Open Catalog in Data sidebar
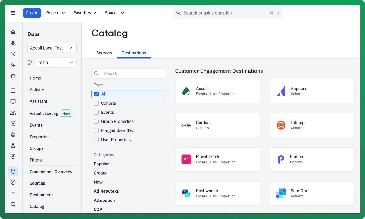The height and width of the screenshot is (219, 365). (x=37, y=206)
